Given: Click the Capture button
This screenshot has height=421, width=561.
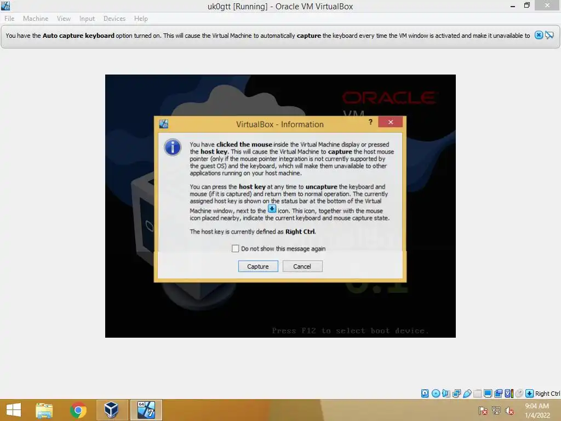Looking at the screenshot, I should tap(258, 266).
